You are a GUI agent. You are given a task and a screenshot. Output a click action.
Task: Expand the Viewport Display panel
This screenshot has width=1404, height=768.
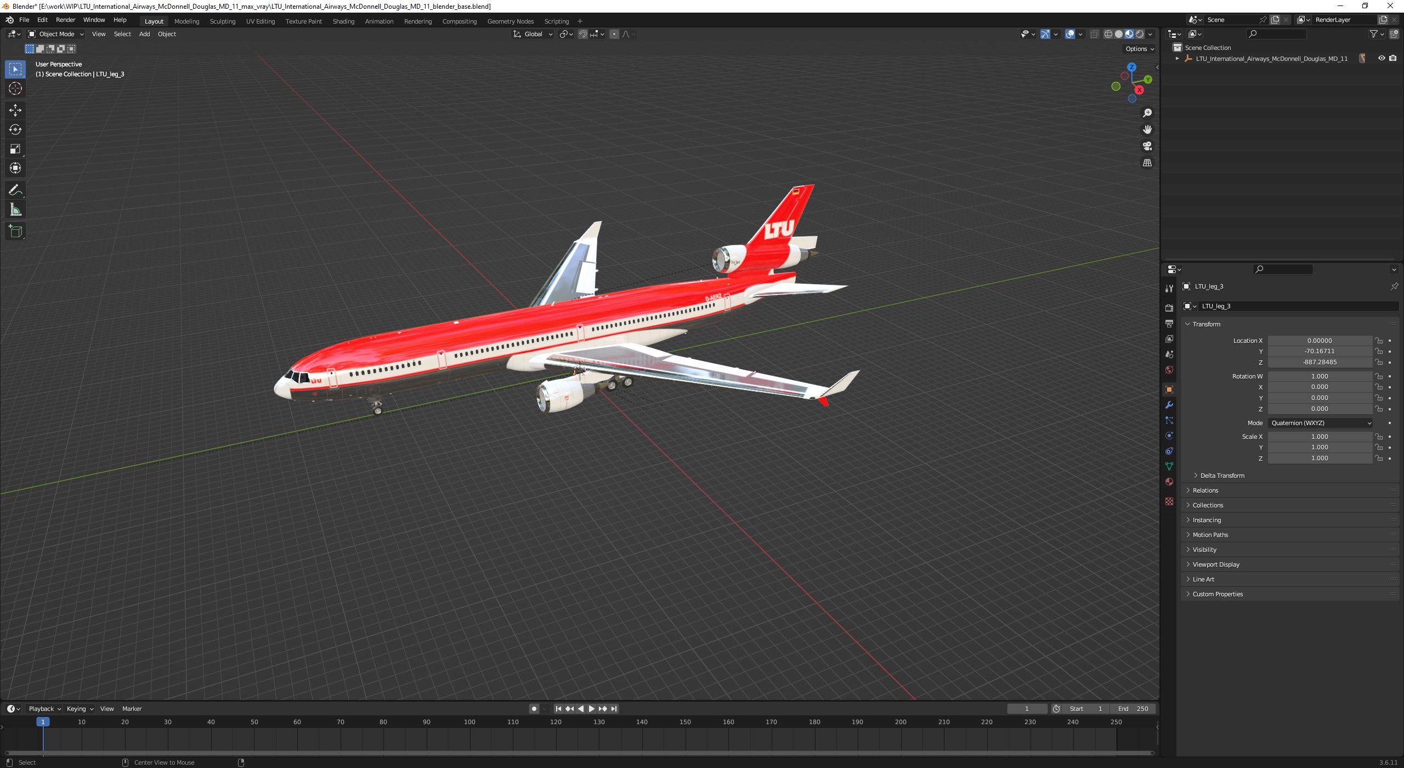coord(1215,564)
